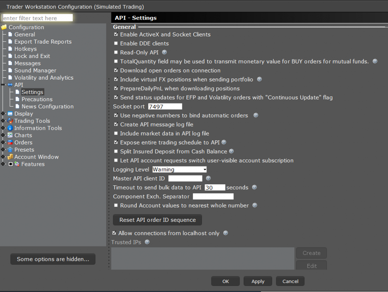Click the Trading Tools icon
Viewport: 388px width, 292px height.
point(10,121)
